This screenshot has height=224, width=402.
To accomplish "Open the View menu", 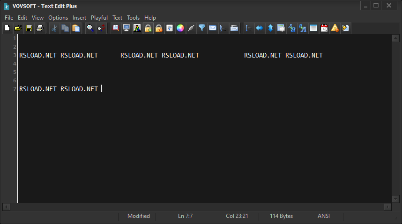I will (x=37, y=18).
